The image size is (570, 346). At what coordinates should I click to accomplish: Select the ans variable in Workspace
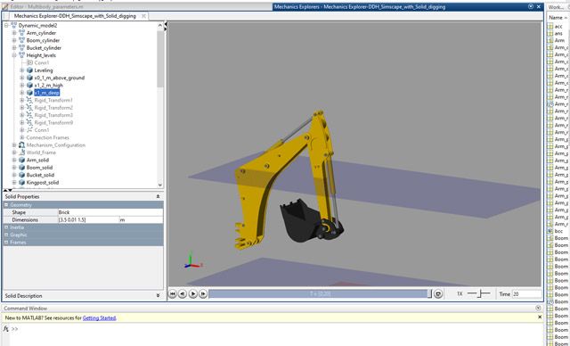pos(558,34)
